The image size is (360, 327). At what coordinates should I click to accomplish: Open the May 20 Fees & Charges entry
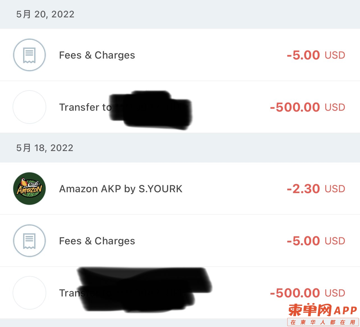point(180,55)
